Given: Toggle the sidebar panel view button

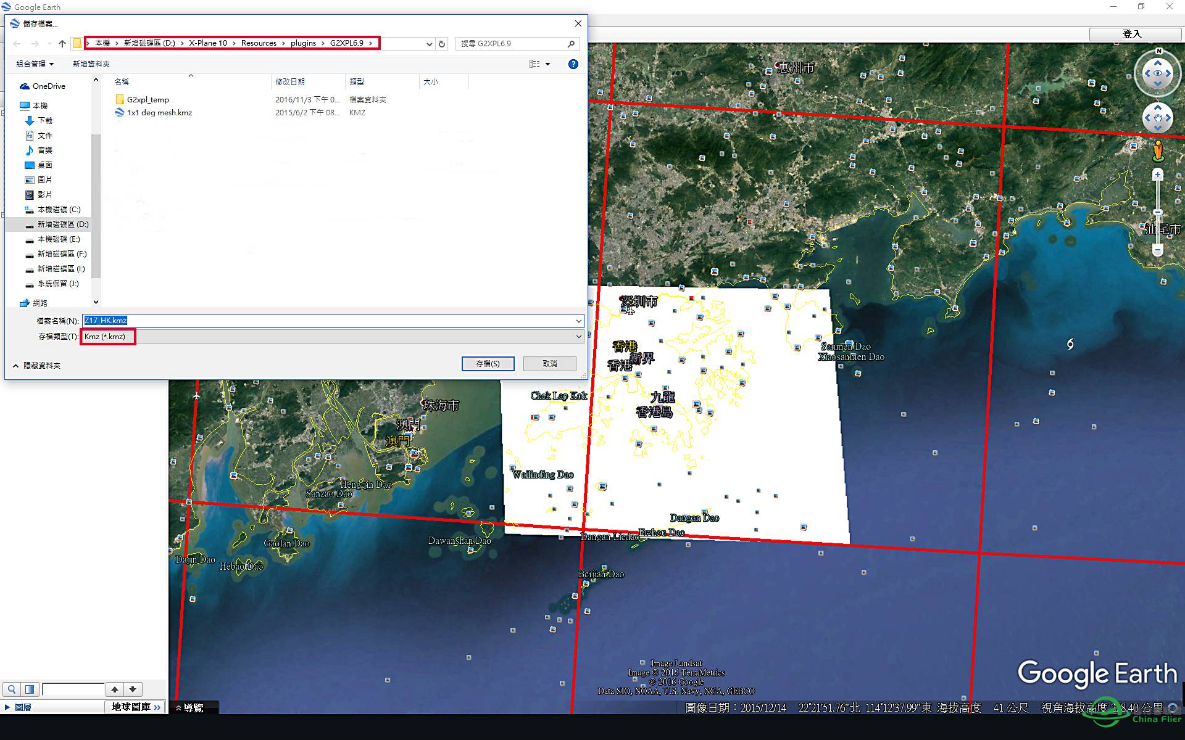Looking at the screenshot, I should click(x=30, y=689).
